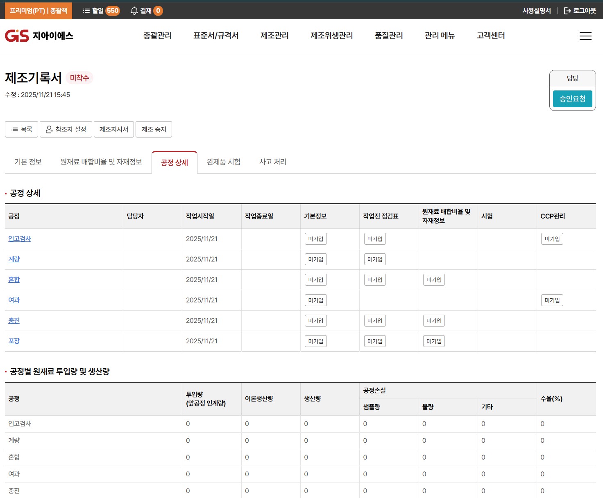The width and height of the screenshot is (603, 498).
Task: Click the 공정별 원재료 투입량 및 생산량 heading
Action: (x=60, y=372)
